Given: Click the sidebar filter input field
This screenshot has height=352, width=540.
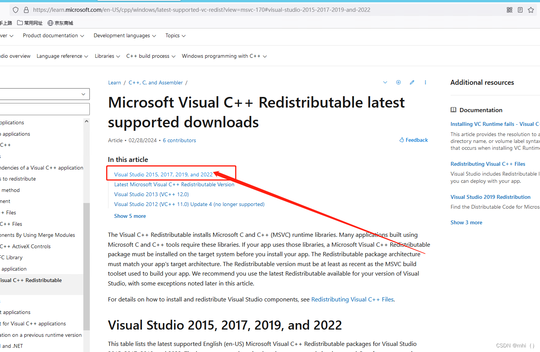Looking at the screenshot, I should coord(44,109).
